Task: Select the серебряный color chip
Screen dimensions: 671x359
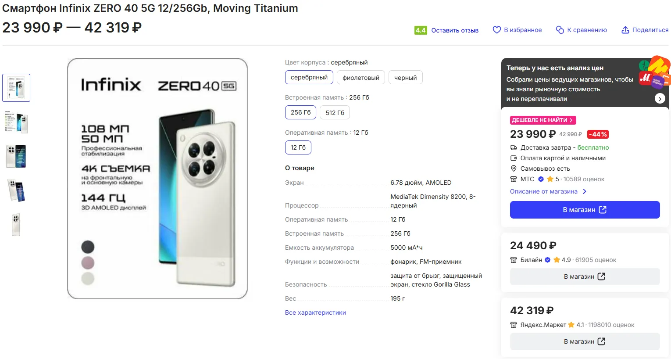Action: pyautogui.click(x=309, y=78)
